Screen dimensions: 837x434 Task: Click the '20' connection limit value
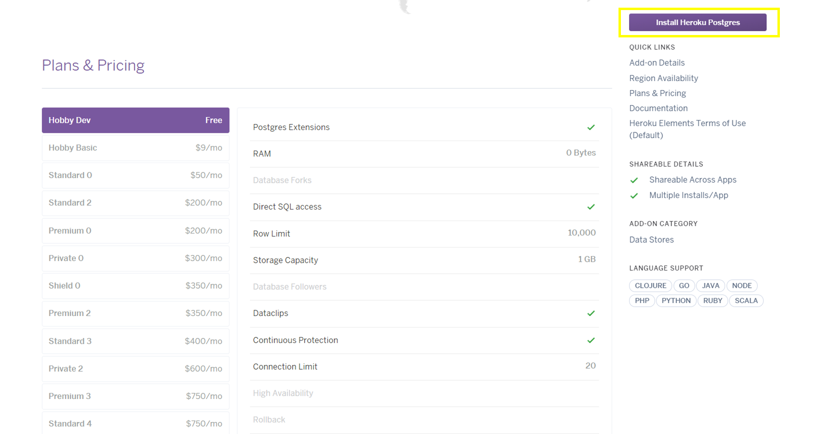click(x=590, y=366)
